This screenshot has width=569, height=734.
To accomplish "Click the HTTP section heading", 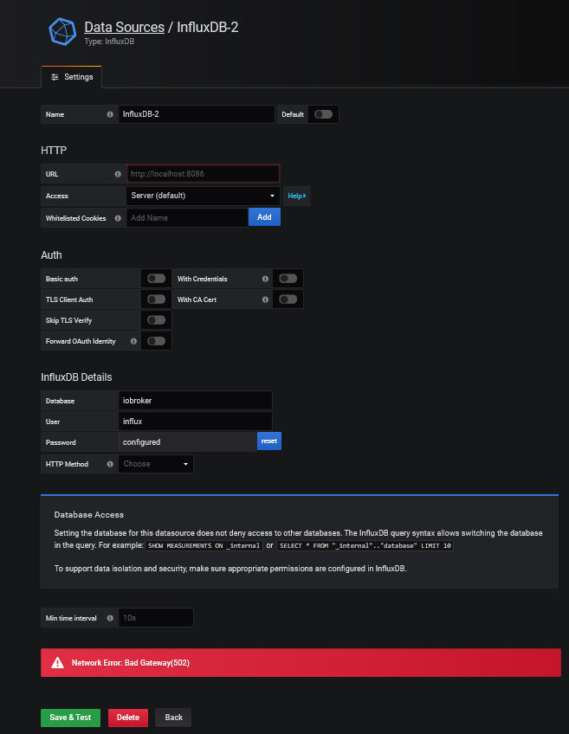I will click(54, 151).
